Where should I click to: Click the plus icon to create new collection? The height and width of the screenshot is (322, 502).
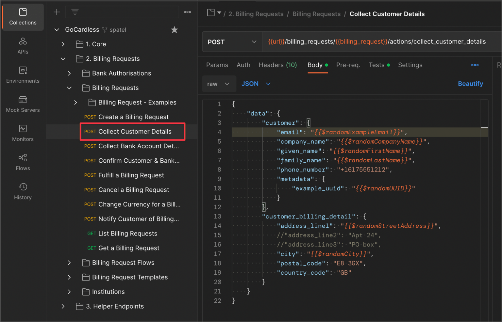pyautogui.click(x=57, y=12)
